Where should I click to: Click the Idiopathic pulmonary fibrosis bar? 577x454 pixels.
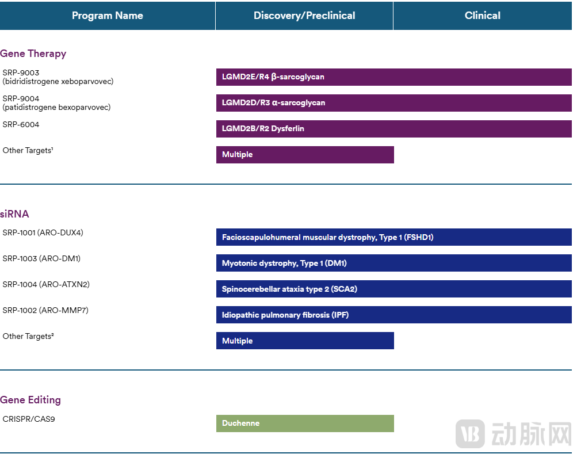click(x=393, y=315)
